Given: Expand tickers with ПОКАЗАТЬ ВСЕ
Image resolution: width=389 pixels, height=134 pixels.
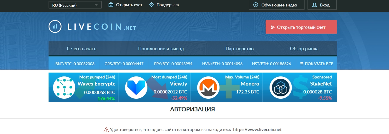Looking at the screenshot, I should click(x=317, y=64).
